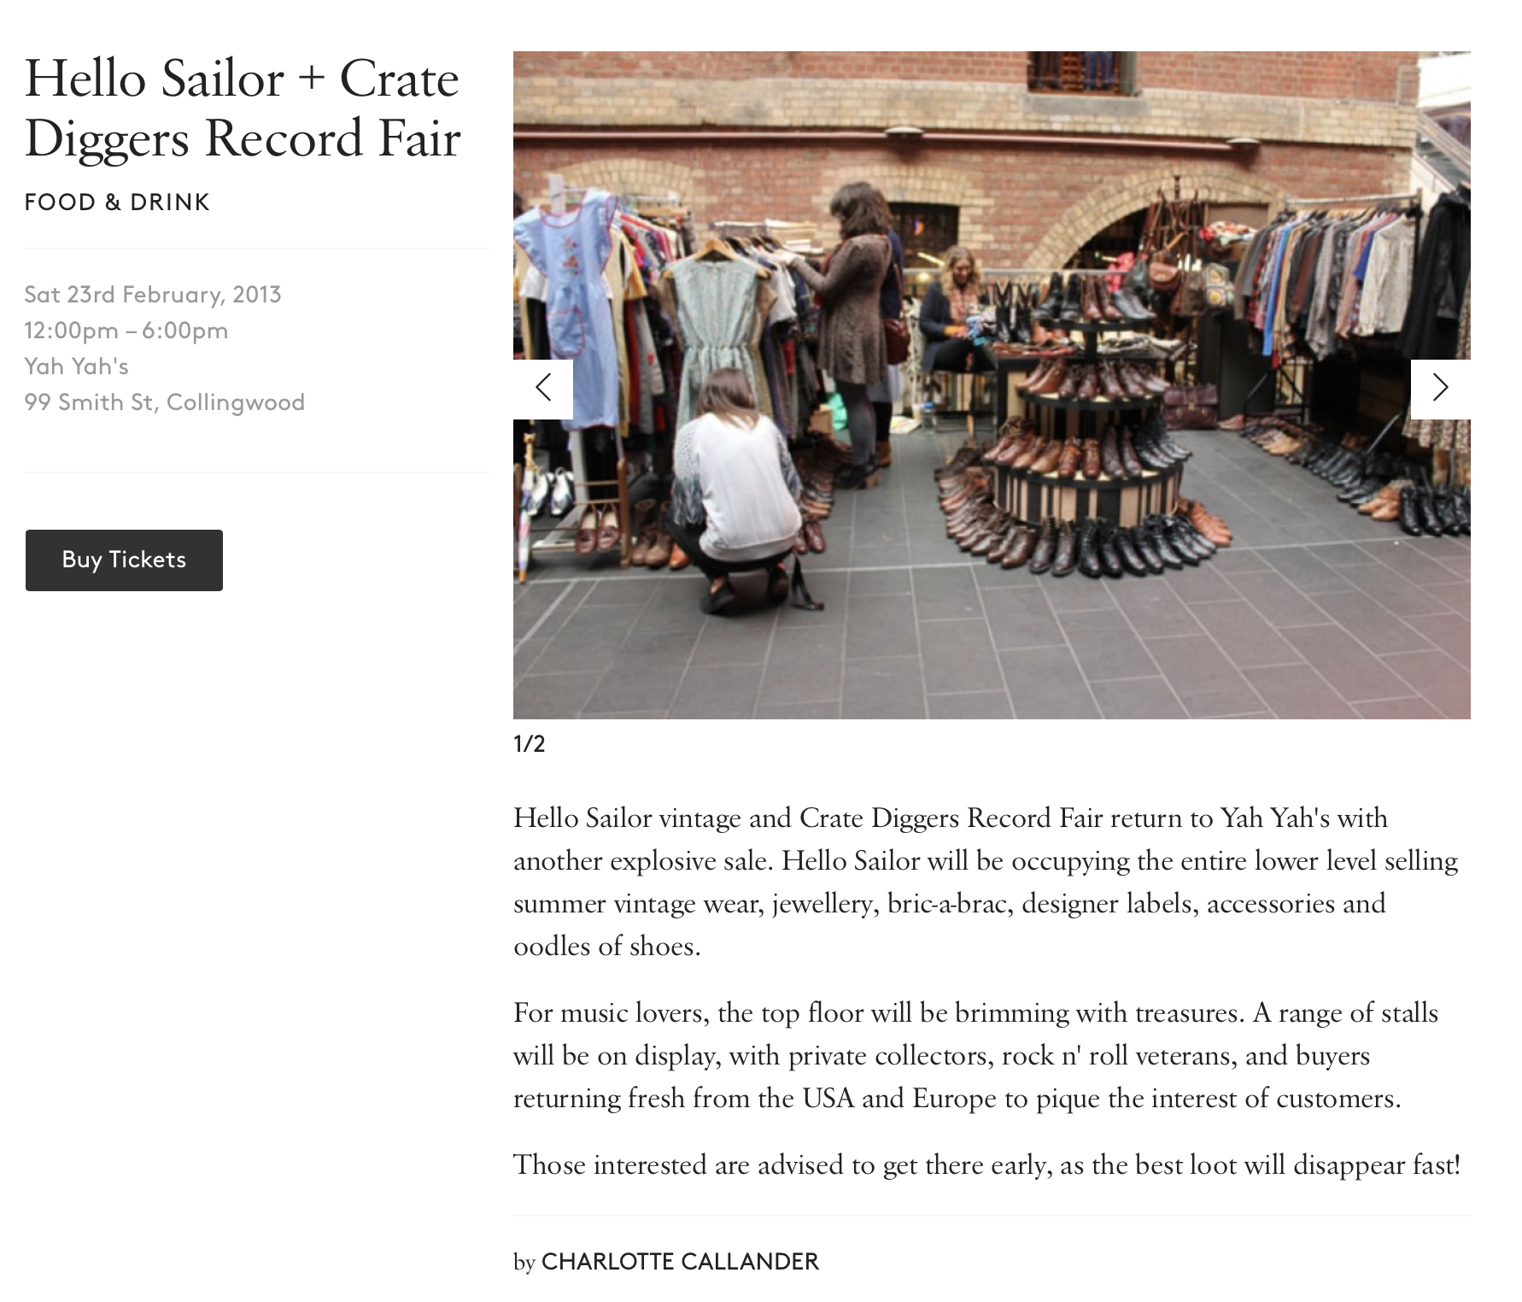Viewport: 1522px width, 1302px height.
Task: Click the 1/2 image counter
Action: coord(529,743)
